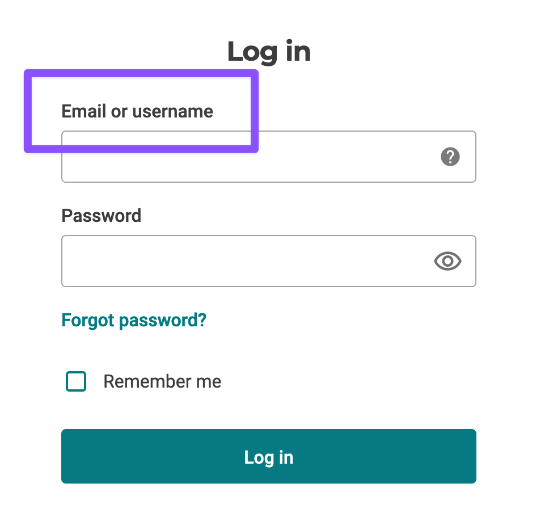549x521 pixels.
Task: Click the gray circular help icon
Action: point(450,157)
